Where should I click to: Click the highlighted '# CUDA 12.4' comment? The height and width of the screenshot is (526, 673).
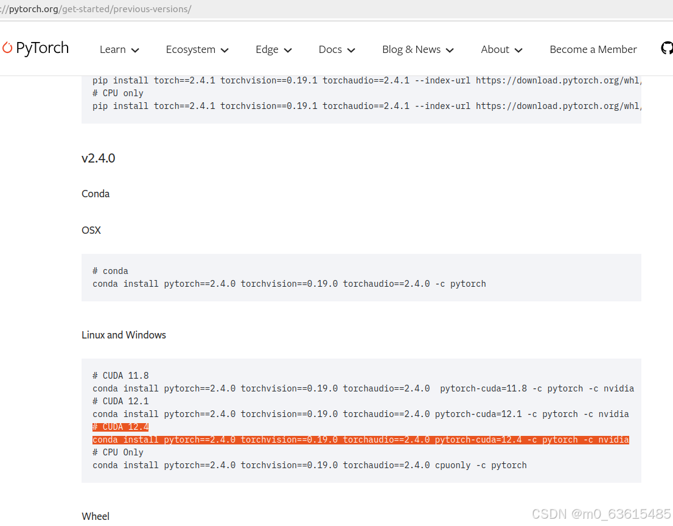pyautogui.click(x=120, y=427)
